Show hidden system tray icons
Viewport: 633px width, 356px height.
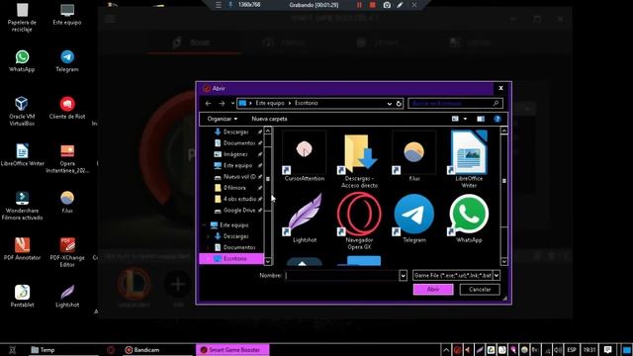pyautogui.click(x=446, y=350)
